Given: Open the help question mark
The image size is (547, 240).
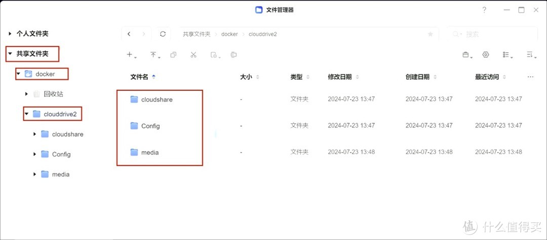Looking at the screenshot, I should (484, 10).
